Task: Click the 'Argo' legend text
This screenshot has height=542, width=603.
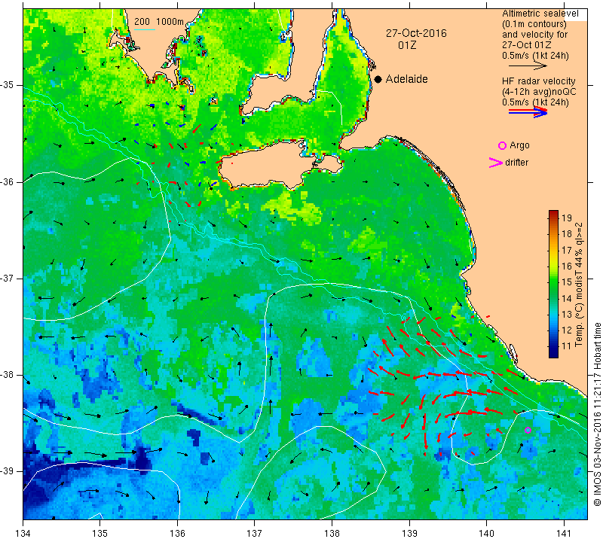Action: tap(519, 145)
